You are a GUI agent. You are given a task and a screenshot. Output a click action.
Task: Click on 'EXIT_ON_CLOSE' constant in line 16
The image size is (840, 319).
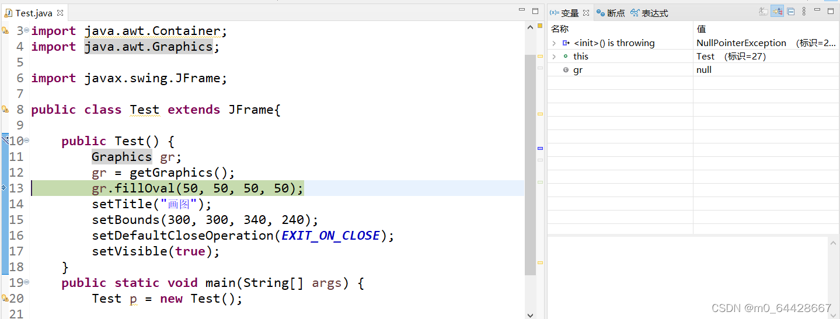coord(331,236)
